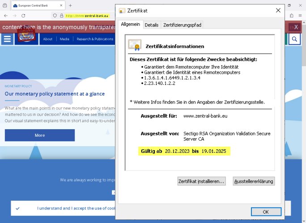Viewport: 306px width, 223px height.
Task: Click the More button
Action: tap(40, 135)
